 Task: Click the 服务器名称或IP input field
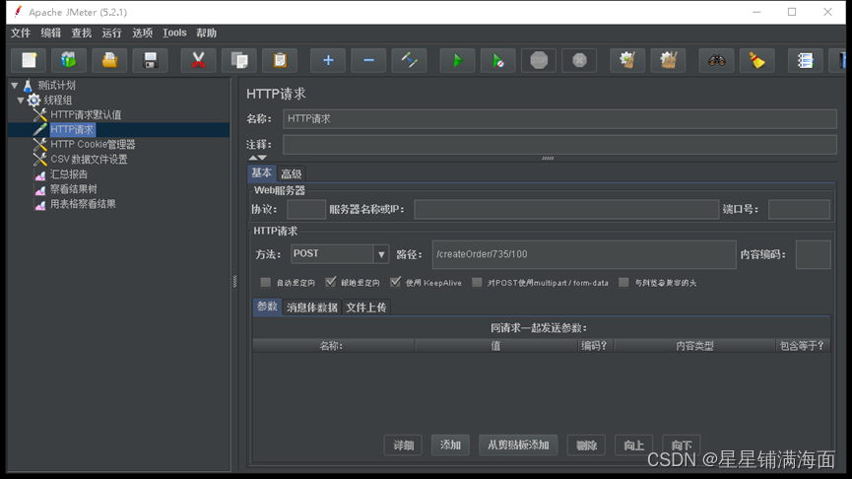566,209
